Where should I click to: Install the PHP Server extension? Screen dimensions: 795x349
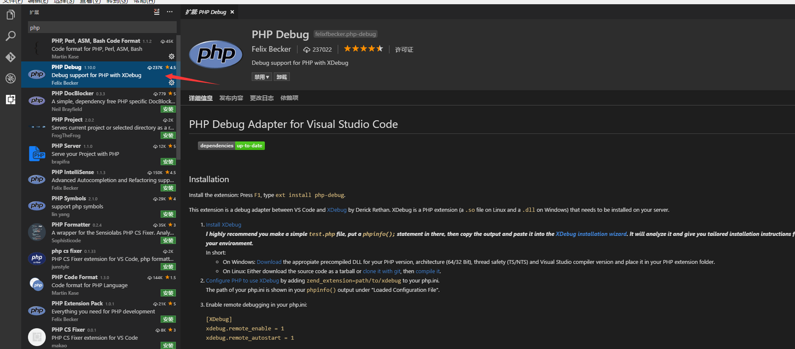point(168,161)
